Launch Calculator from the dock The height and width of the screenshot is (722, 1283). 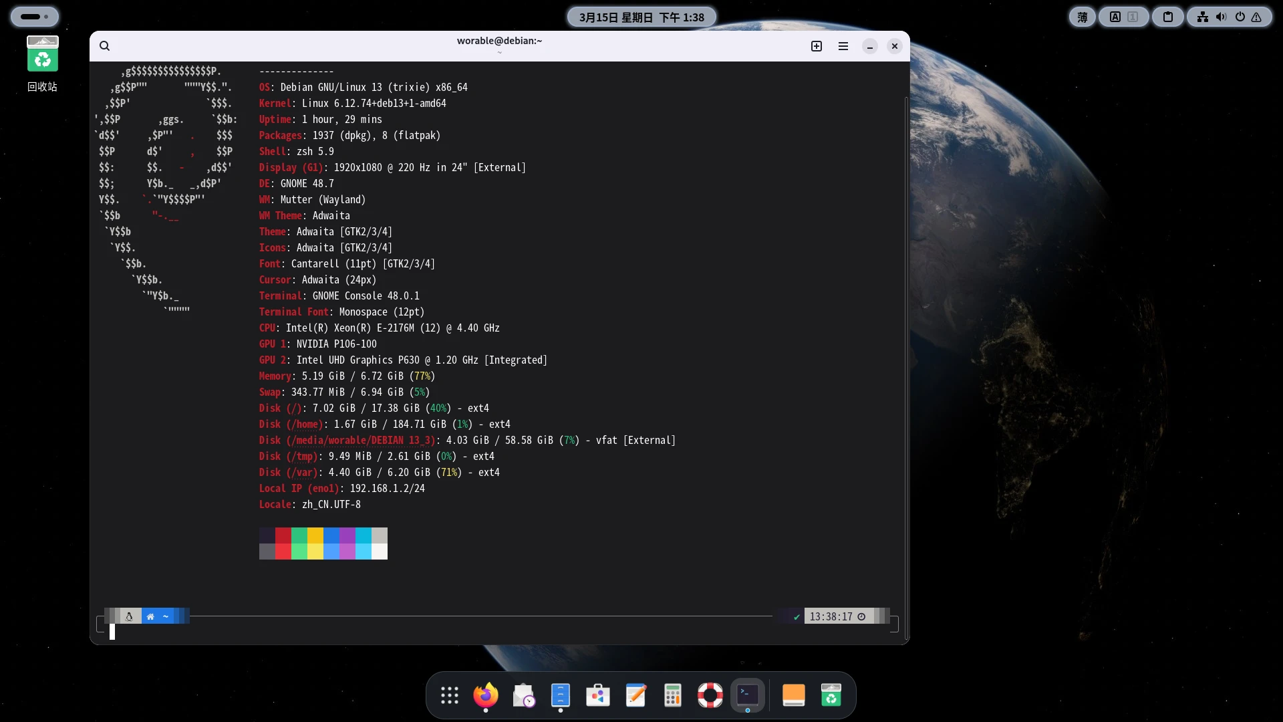[x=672, y=695]
